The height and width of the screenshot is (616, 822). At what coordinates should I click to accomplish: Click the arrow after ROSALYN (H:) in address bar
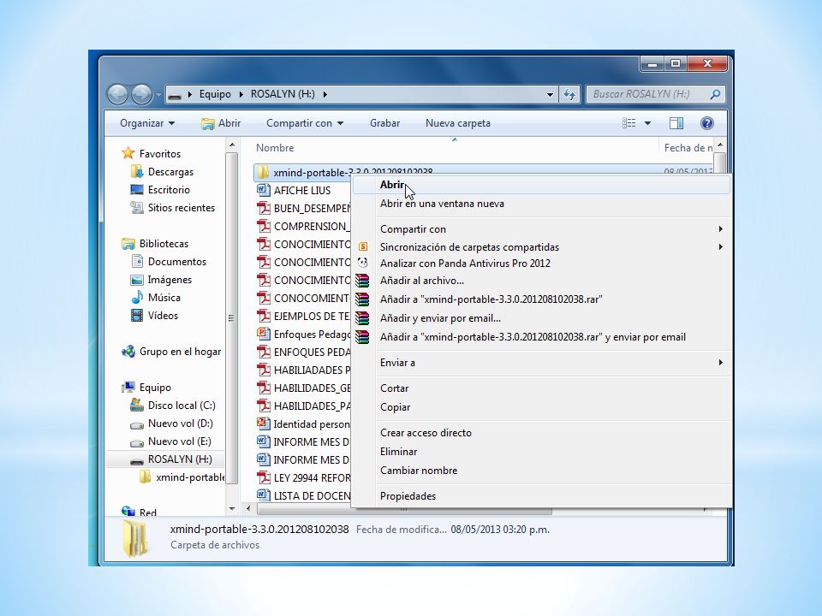325,94
